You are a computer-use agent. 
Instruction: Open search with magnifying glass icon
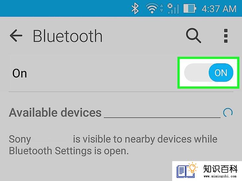click(193, 35)
